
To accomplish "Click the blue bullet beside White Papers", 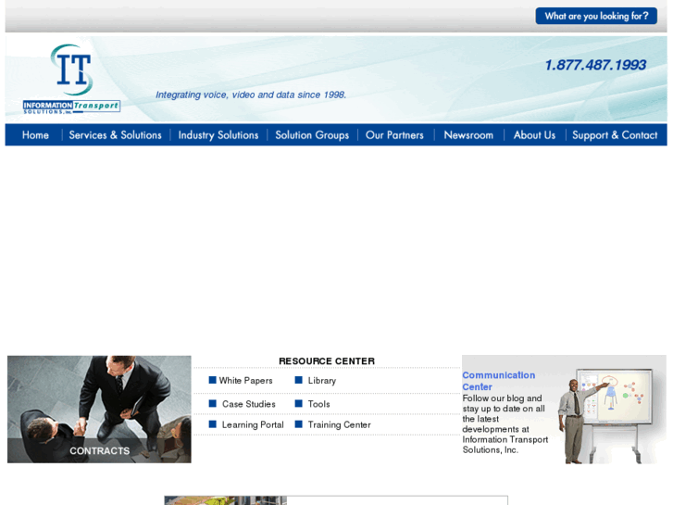I will coord(213,380).
